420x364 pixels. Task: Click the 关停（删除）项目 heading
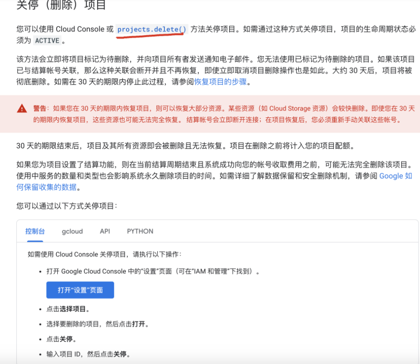pyautogui.click(x=61, y=6)
